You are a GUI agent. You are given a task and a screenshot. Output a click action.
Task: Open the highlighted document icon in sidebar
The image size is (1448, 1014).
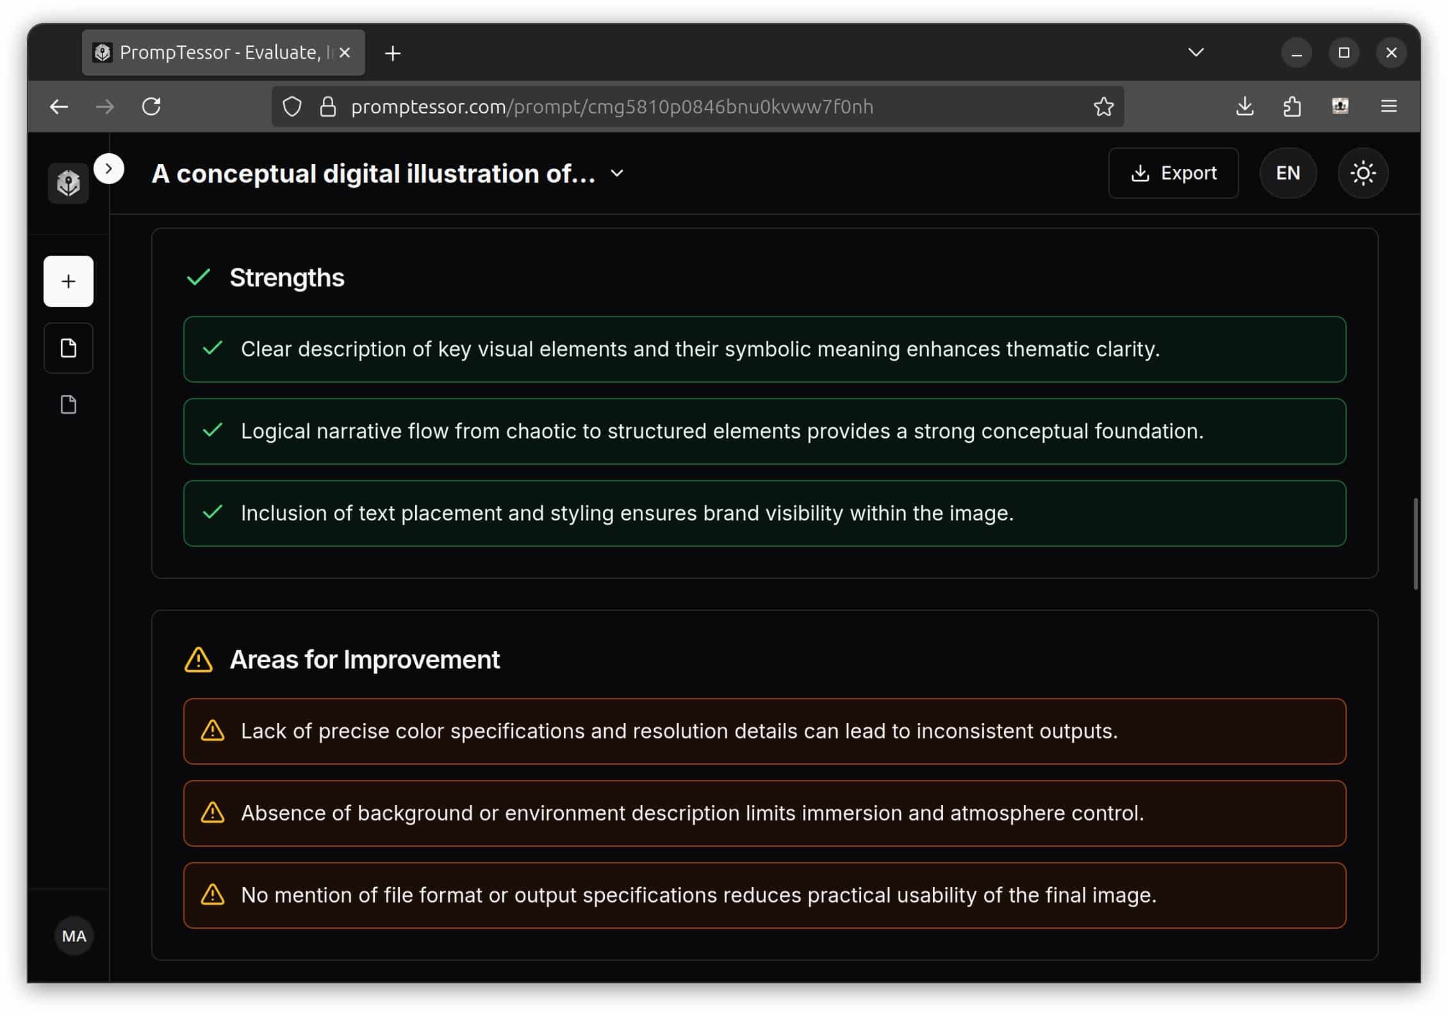click(69, 348)
